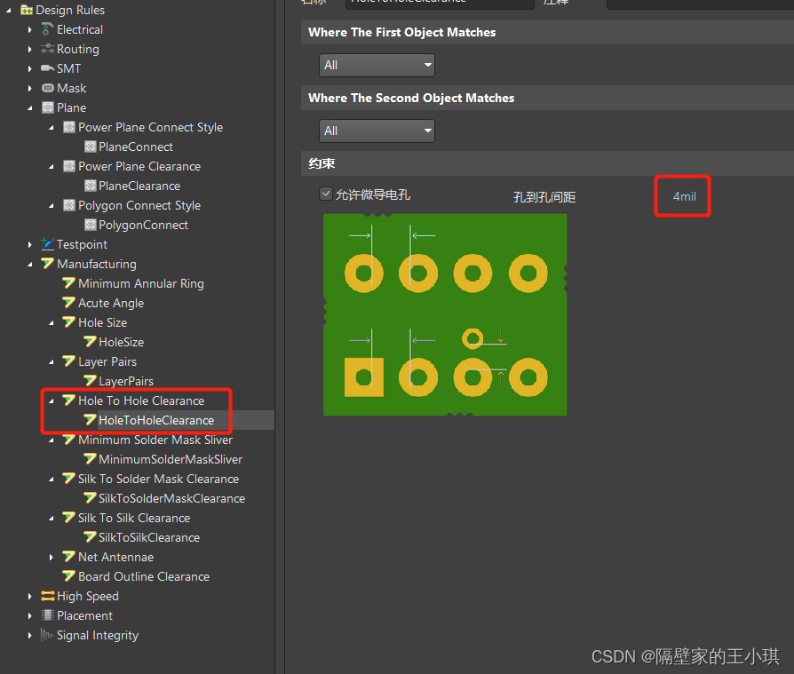This screenshot has height=674, width=794.
Task: Select the SilkToSilkClearance rule
Action: coord(149,537)
